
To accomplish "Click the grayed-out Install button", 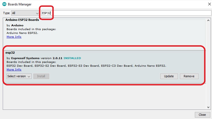I will (41, 76).
